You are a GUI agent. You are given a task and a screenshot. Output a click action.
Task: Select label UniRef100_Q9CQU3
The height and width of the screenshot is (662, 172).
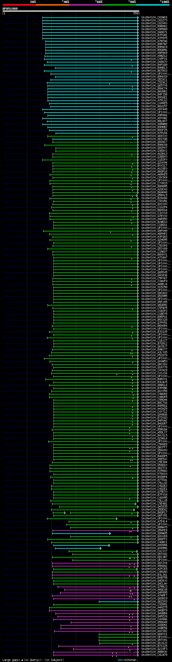(154, 293)
